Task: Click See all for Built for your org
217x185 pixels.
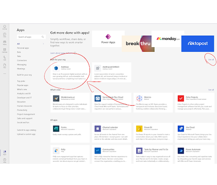Action: click(x=211, y=60)
